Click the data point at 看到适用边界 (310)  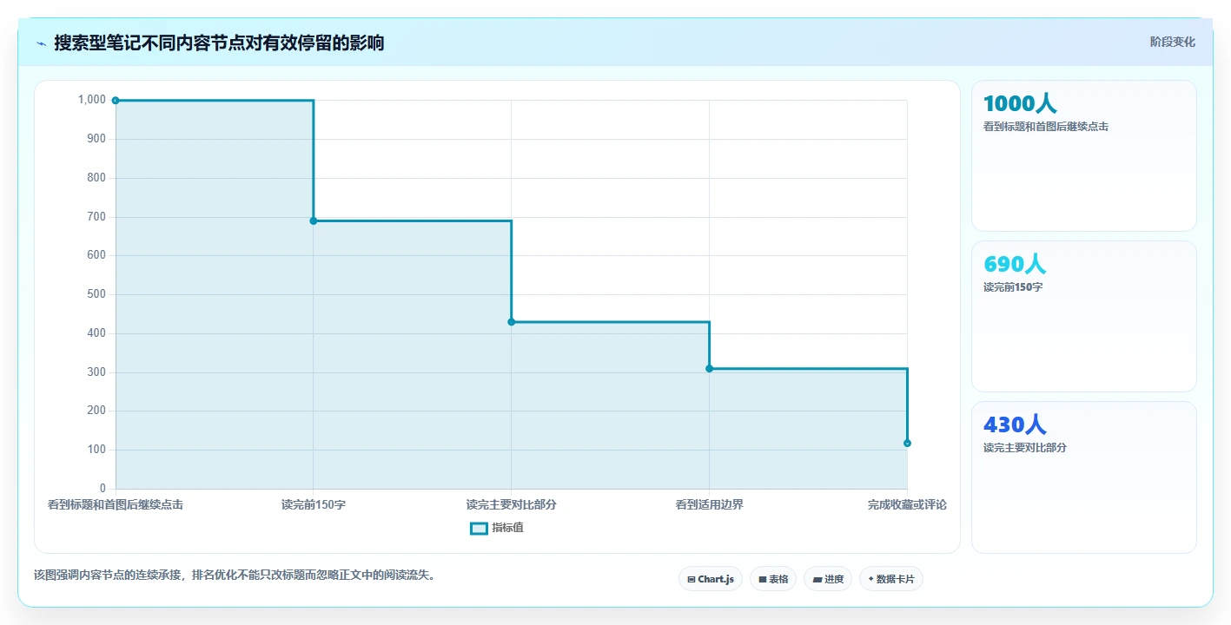[709, 369]
